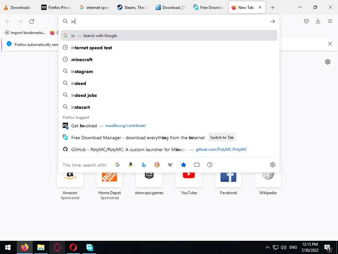This screenshot has height=254, width=338.
Task: Switch to the Free Download tab
Action: click(x=209, y=7)
